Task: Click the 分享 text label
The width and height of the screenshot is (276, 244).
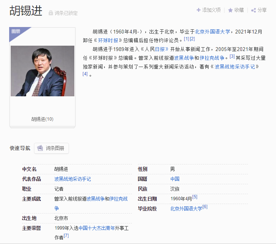Action: coord(262,10)
